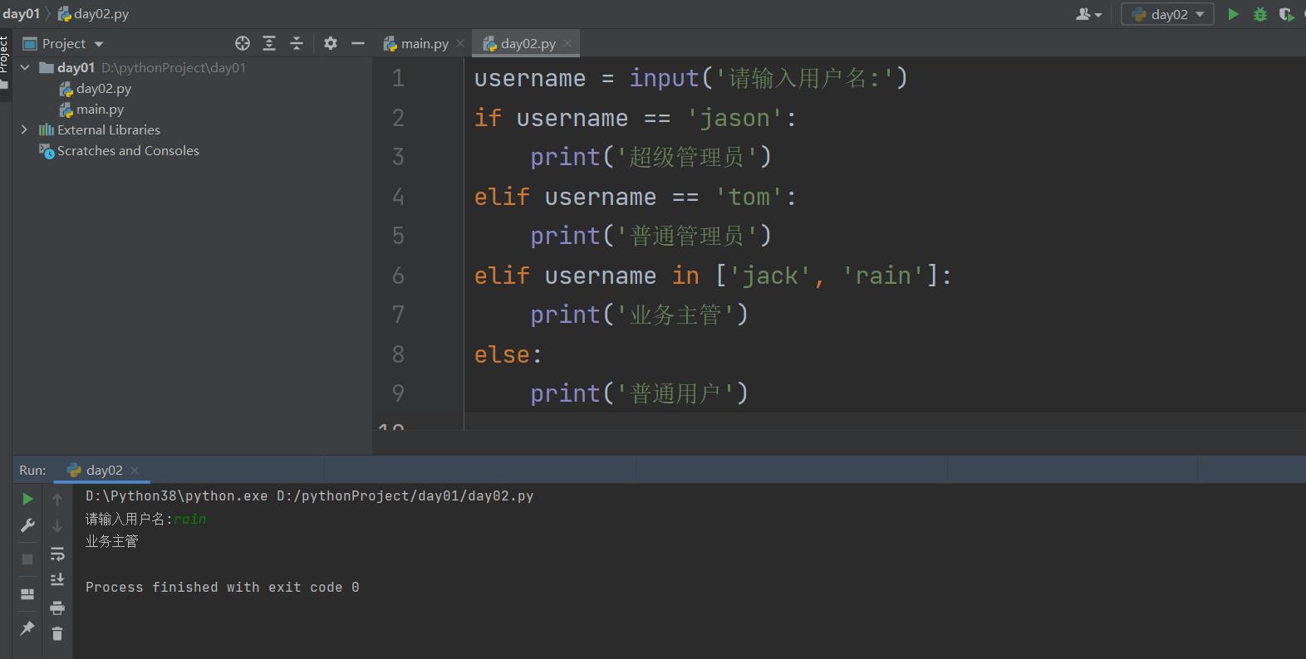Click day01 in the navigation breadcrumb
Viewport: 1306px width, 659px height.
[x=21, y=14]
